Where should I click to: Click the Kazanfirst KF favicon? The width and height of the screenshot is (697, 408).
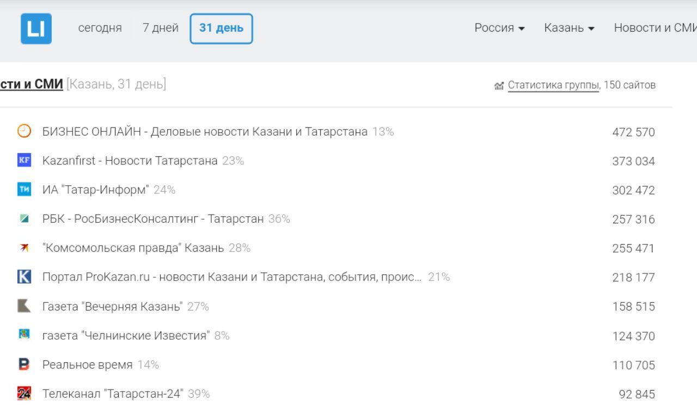[x=25, y=160]
